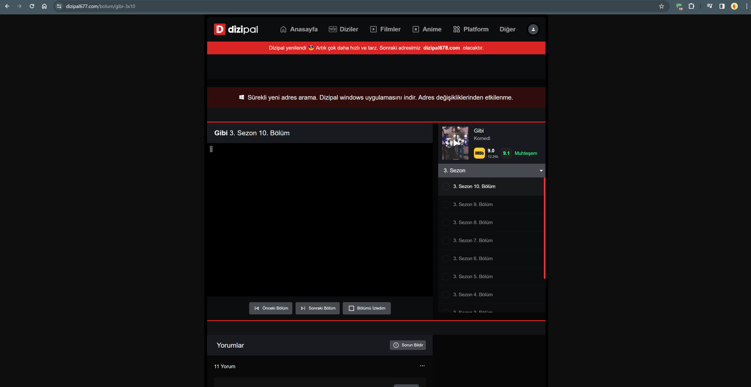Toggle watched circle for 3. Sezon 7. Bölüm
The height and width of the screenshot is (387, 751).
(446, 241)
